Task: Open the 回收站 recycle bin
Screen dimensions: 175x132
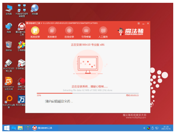Action: (x=9, y=46)
